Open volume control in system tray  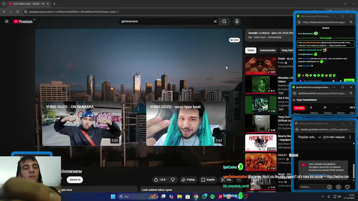339,197
